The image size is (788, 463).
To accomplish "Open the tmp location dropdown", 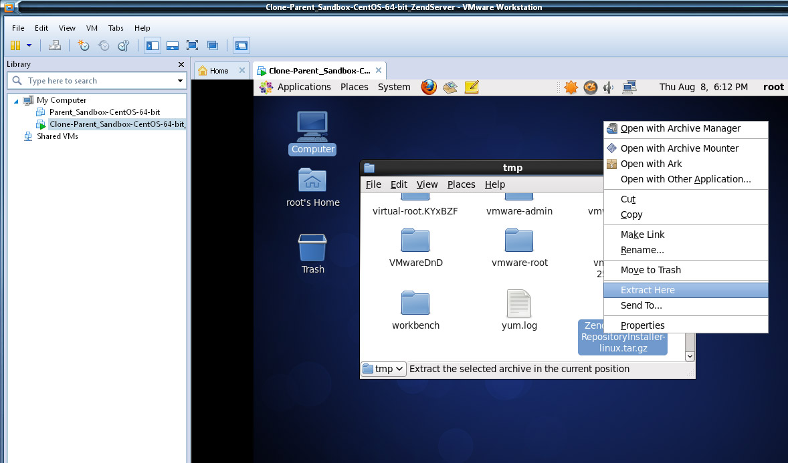I will click(383, 369).
